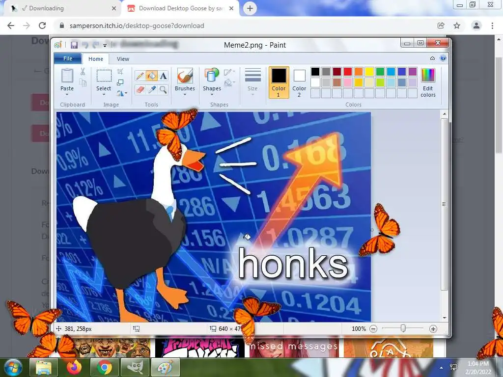The height and width of the screenshot is (377, 503).
Task: Click the Cut scissors icon
Action: point(83,72)
